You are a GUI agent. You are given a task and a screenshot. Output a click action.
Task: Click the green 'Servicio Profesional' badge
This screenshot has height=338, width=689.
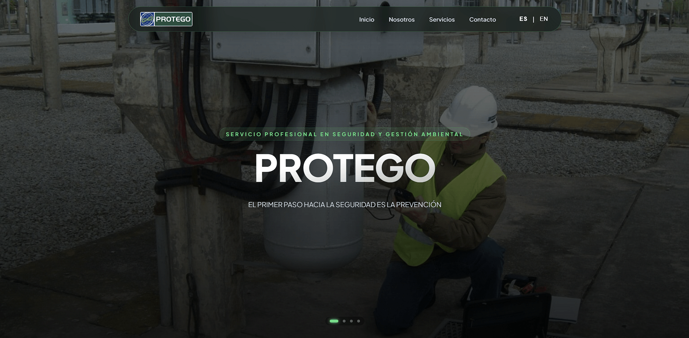click(344, 134)
